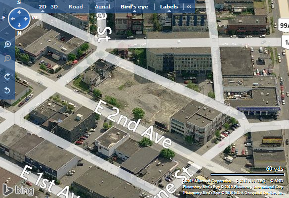Zoom out with the minus magnifier icon
Screen dimensions: 289x198
coord(7,58)
